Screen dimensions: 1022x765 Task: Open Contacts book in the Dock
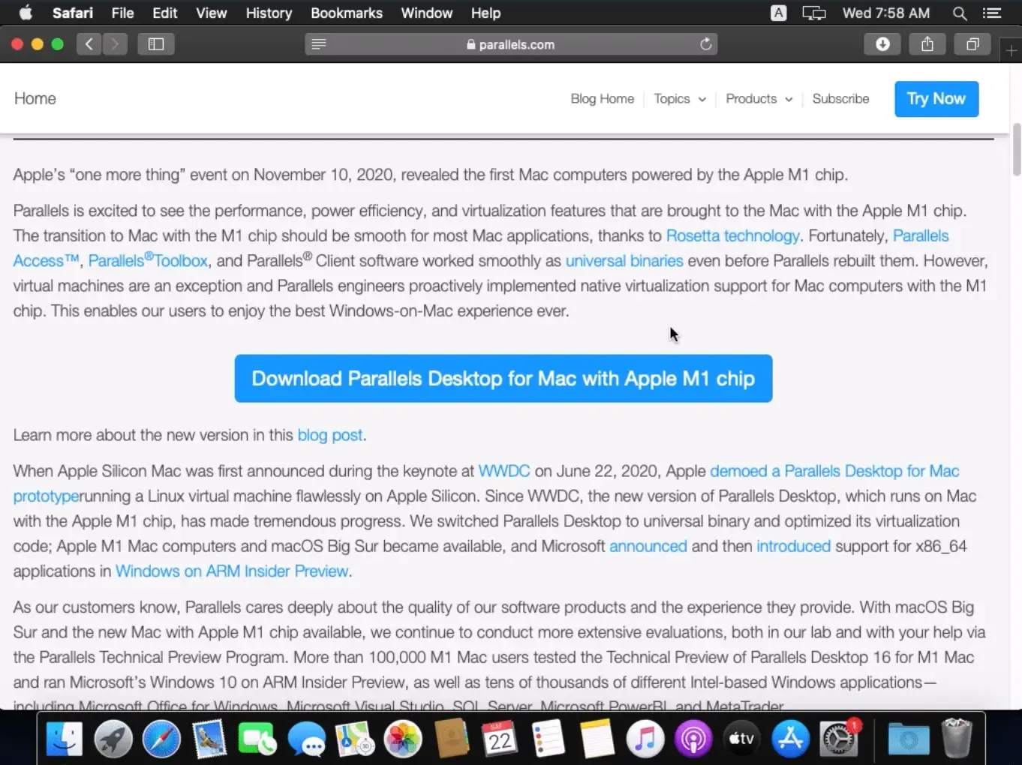(x=452, y=739)
